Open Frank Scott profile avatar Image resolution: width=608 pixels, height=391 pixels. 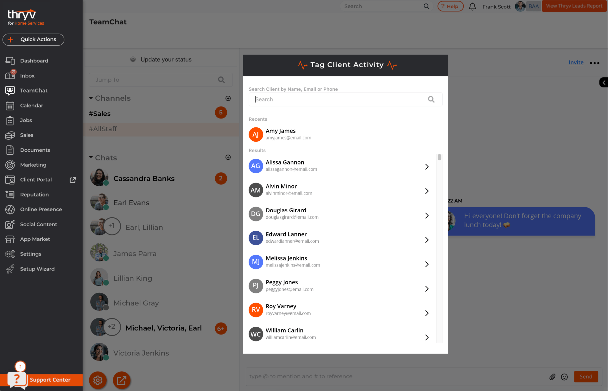point(520,6)
